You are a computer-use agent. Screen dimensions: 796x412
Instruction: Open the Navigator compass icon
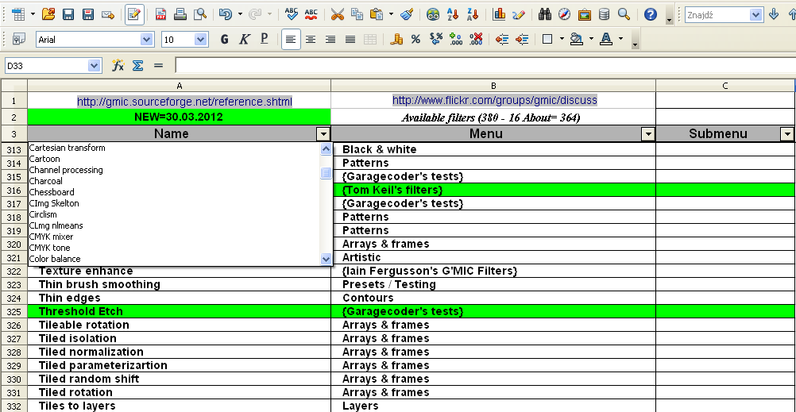(565, 14)
